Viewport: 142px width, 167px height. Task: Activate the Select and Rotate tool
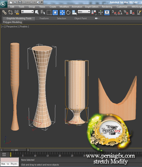68,12
